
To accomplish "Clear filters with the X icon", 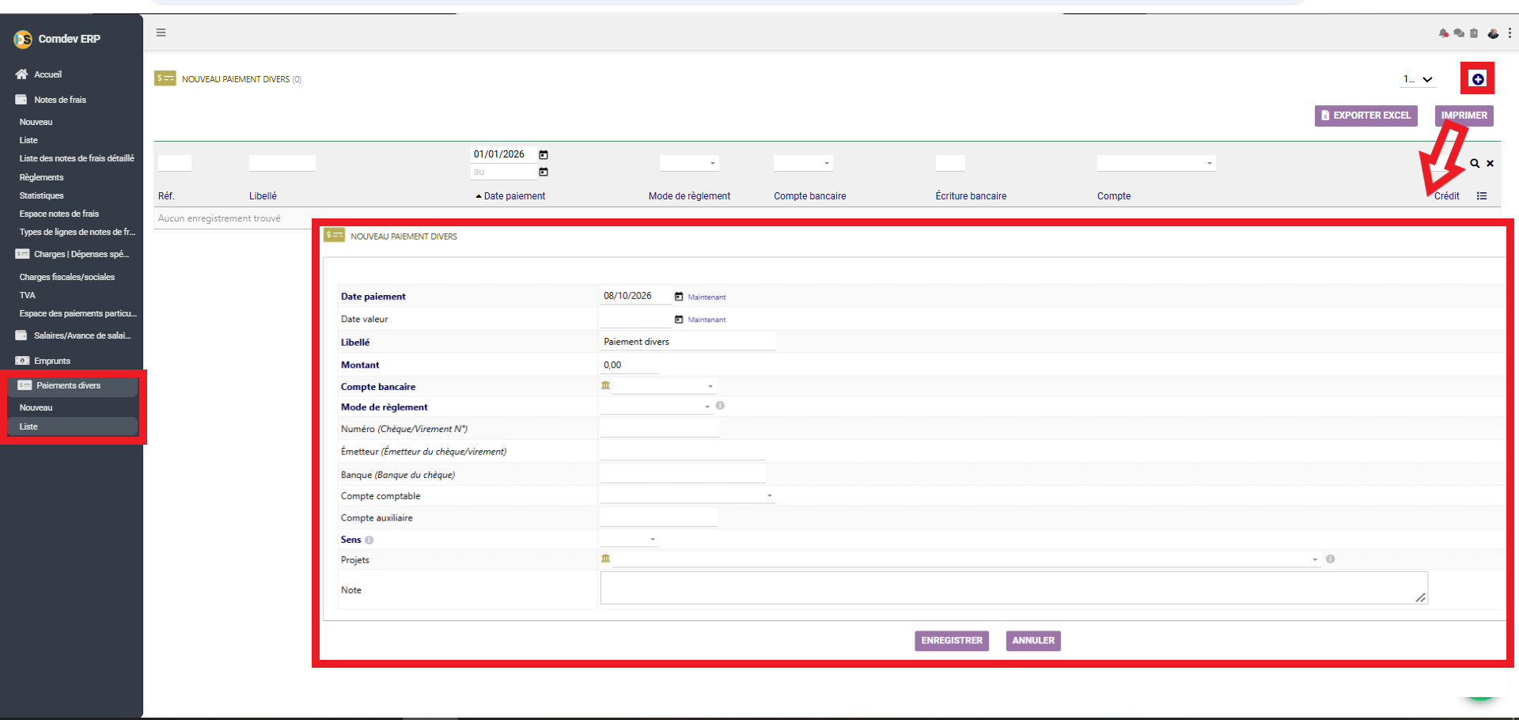I will [x=1490, y=163].
